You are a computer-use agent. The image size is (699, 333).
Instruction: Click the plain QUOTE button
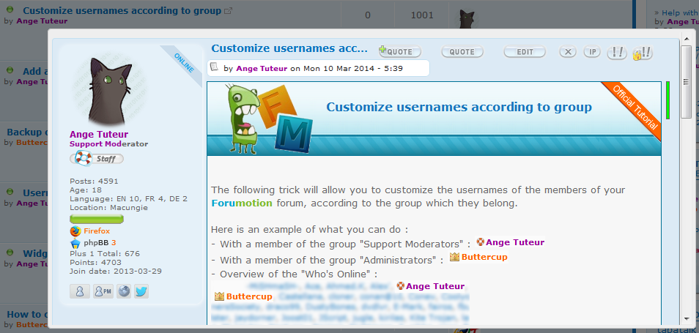coord(462,52)
